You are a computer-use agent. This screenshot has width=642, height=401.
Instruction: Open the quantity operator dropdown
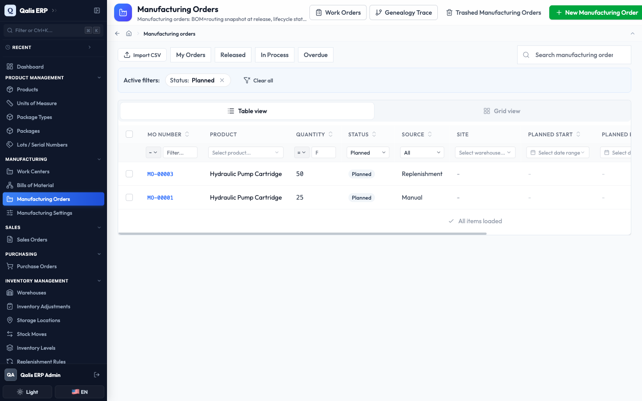click(x=302, y=152)
